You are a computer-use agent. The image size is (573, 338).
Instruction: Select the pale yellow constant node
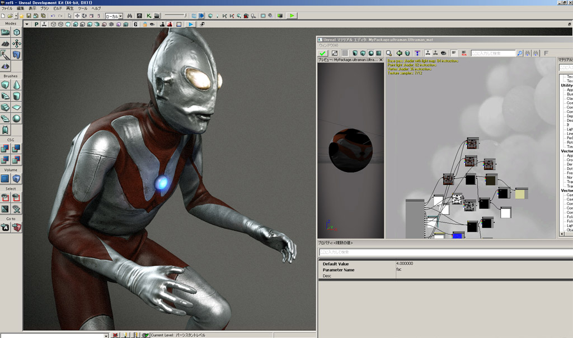521,193
